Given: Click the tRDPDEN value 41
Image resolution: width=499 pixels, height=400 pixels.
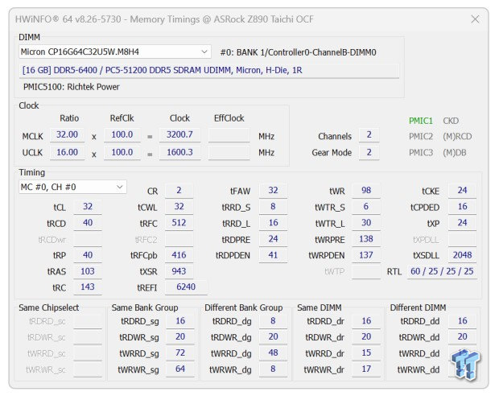Looking at the screenshot, I should coord(273,255).
